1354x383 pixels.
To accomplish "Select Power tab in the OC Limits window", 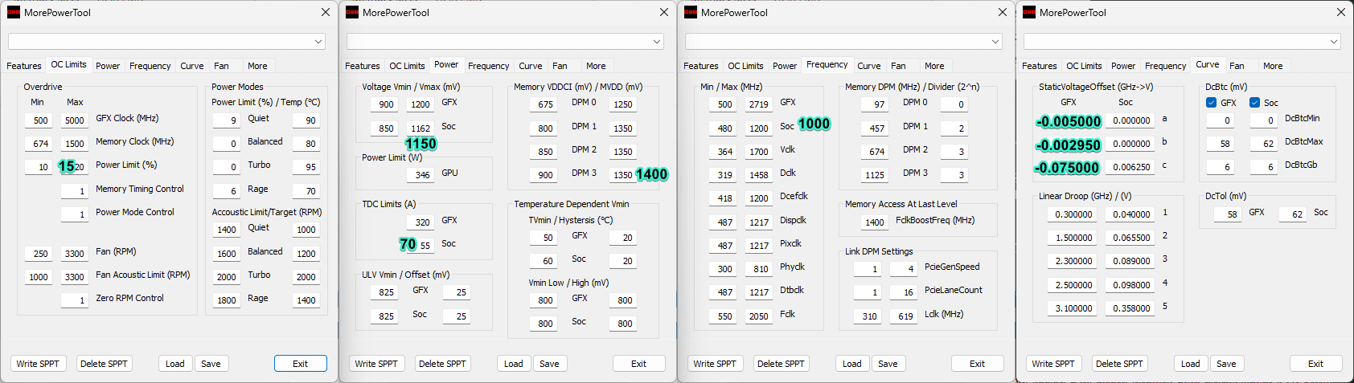I will pyautogui.click(x=108, y=66).
